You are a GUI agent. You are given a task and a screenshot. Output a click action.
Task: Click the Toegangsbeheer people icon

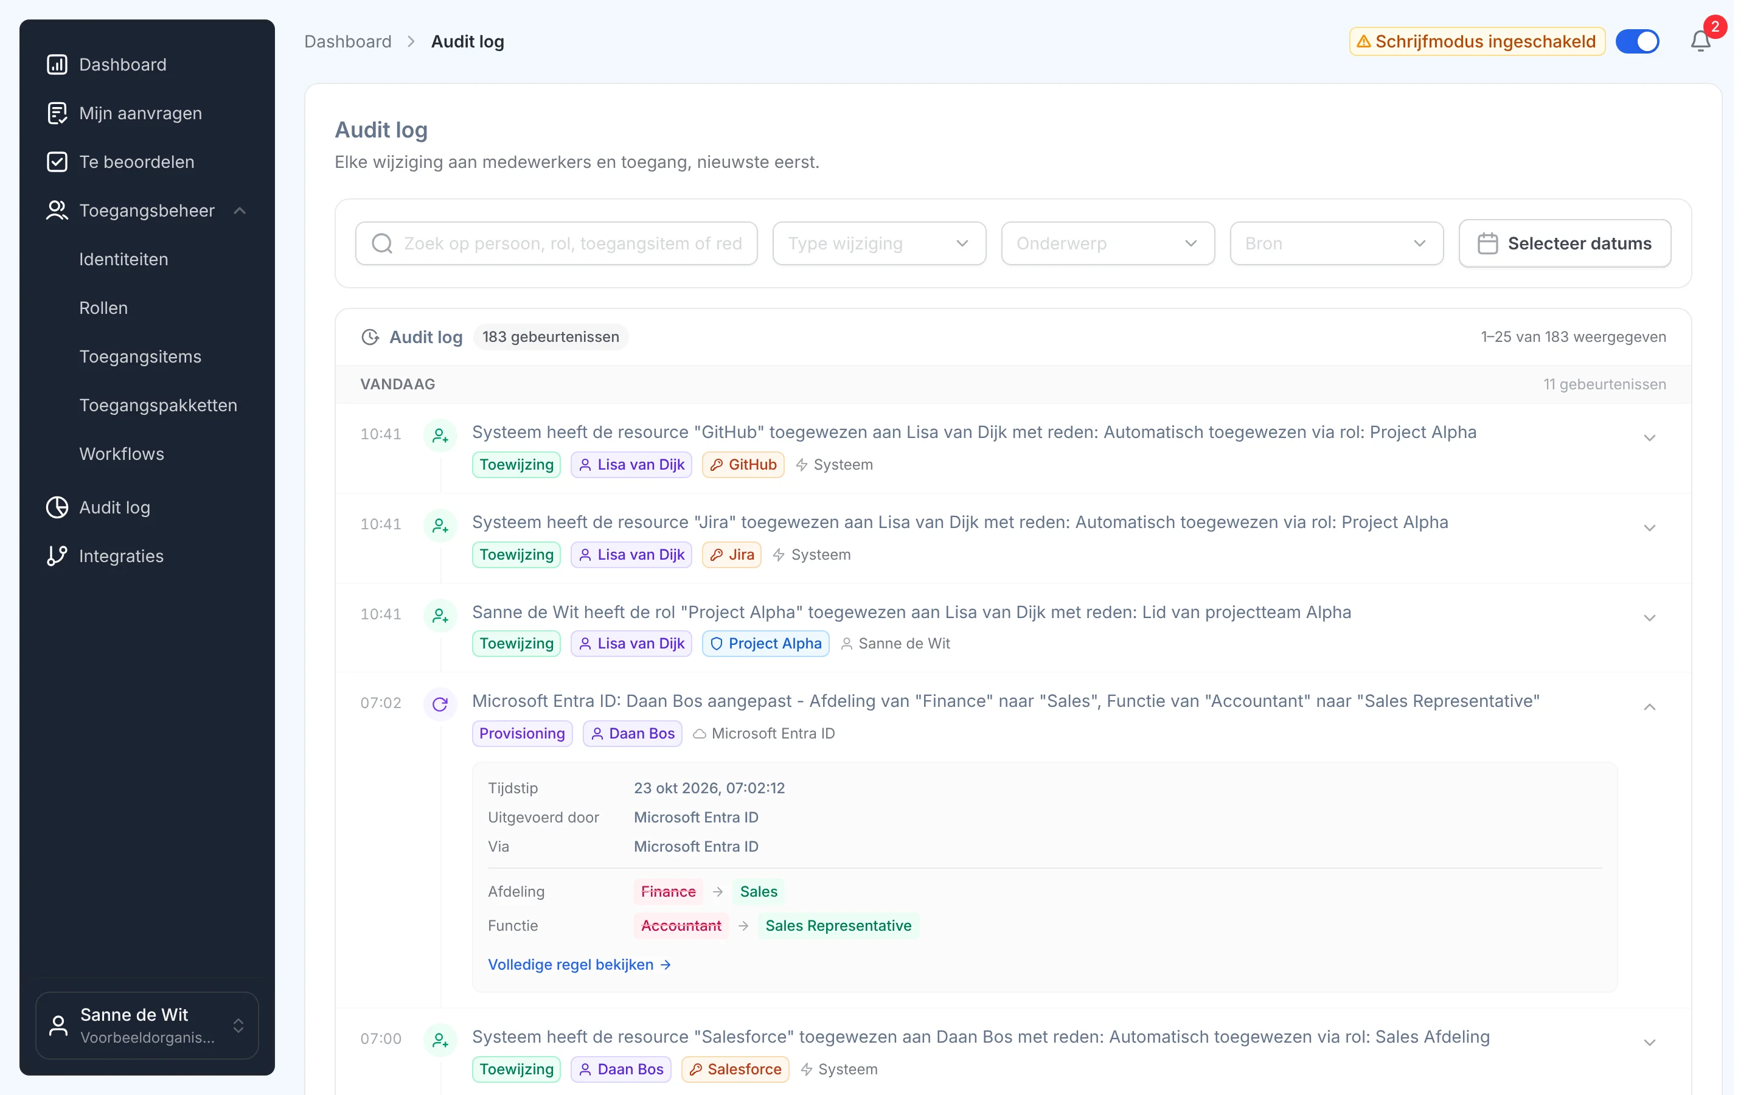pos(57,210)
